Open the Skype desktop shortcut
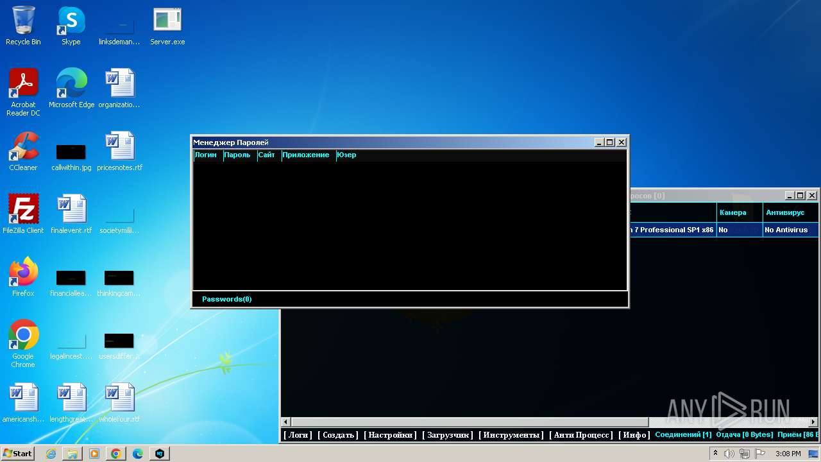This screenshot has width=821, height=462. tap(71, 26)
